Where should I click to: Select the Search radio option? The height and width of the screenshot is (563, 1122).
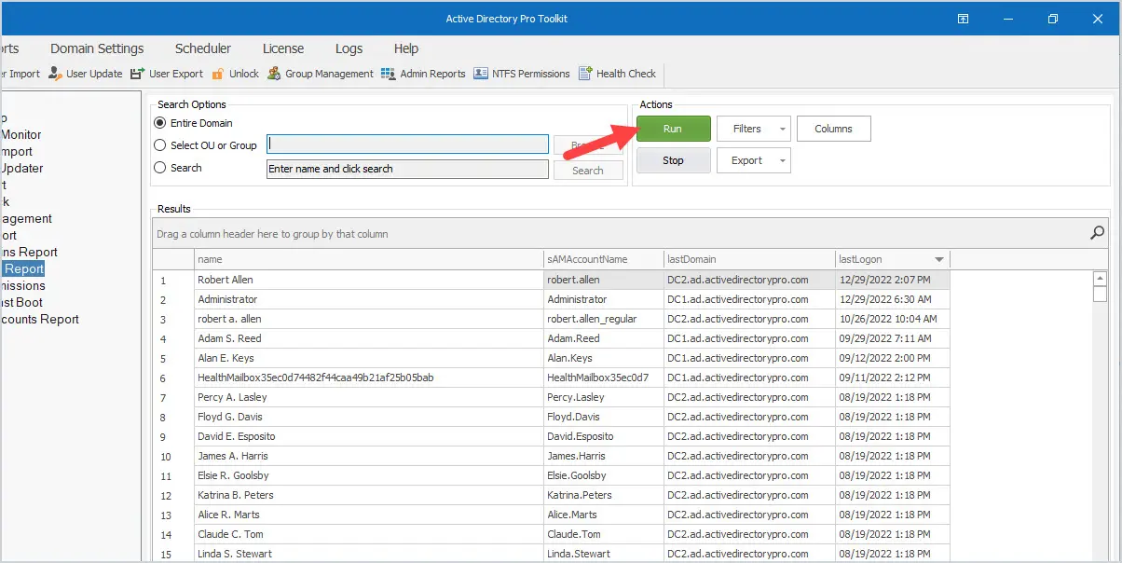click(160, 168)
